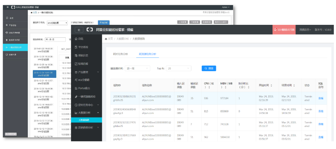
Task: Open the history data item in the back sidebar
Action: pyautogui.click(x=15, y=33)
